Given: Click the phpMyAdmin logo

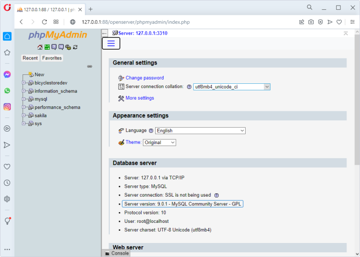Looking at the screenshot, I should 58,35.
